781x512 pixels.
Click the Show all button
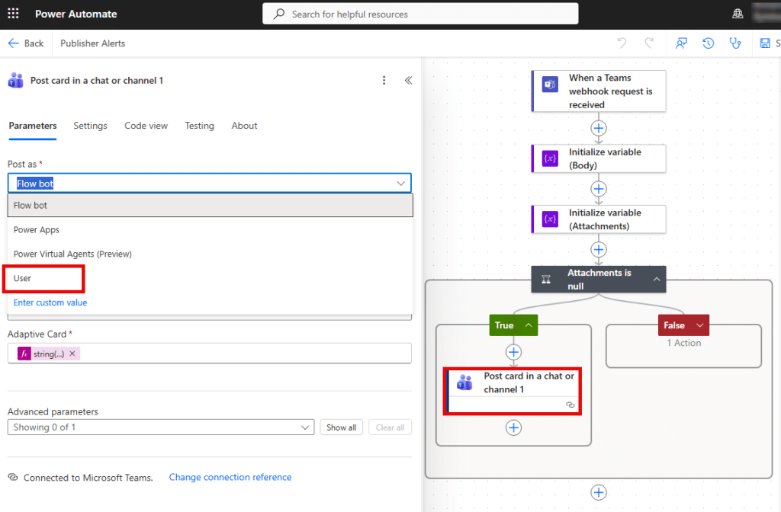coord(341,427)
